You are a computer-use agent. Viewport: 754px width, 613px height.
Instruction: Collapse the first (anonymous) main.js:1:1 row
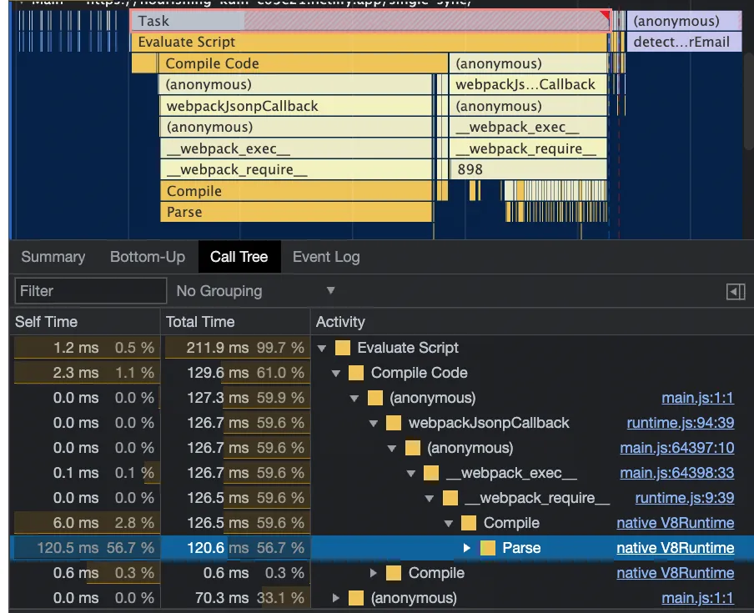(x=354, y=398)
